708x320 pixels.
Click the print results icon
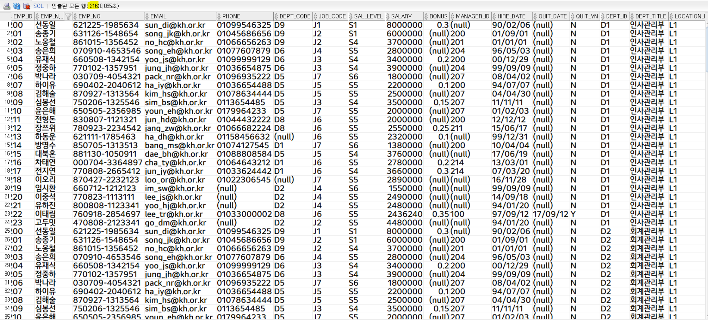[x=6, y=6]
